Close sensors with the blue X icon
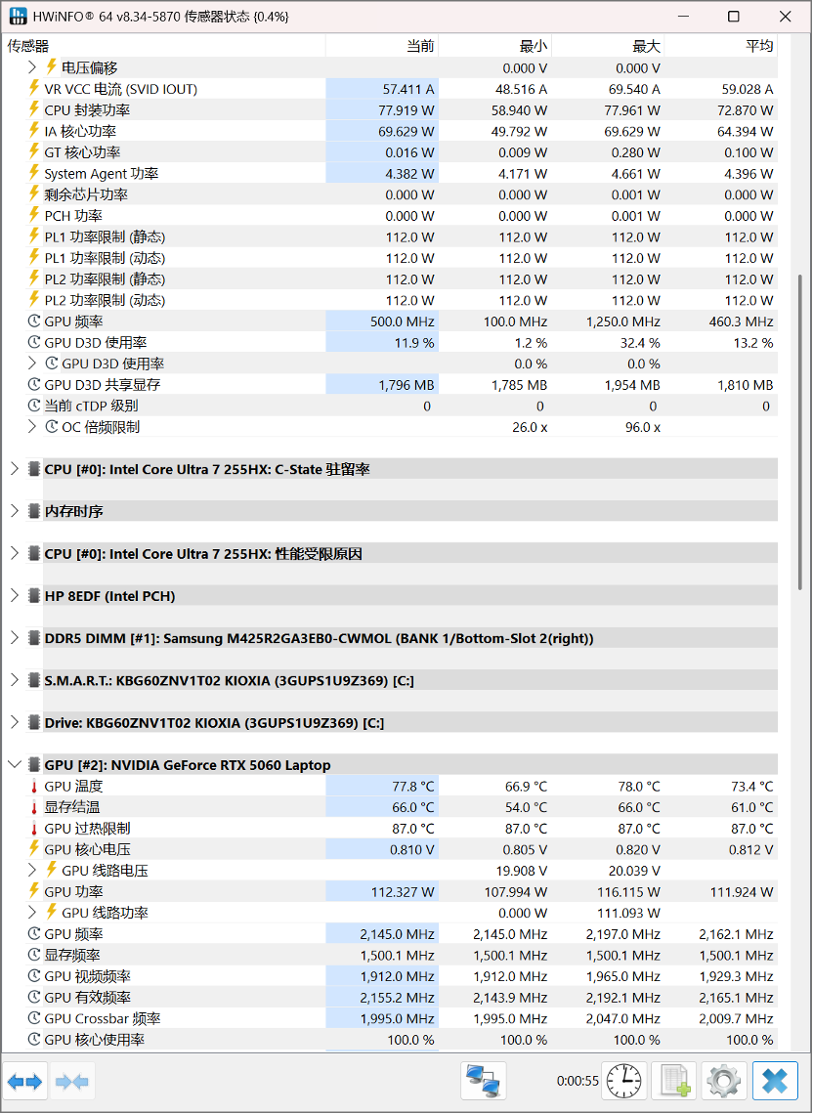The image size is (813, 1114). coord(775,1081)
